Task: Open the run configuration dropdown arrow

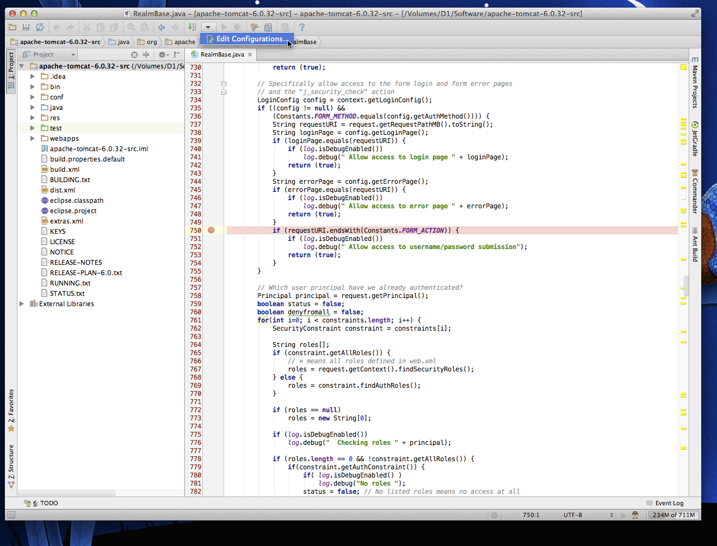Action: coord(208,27)
